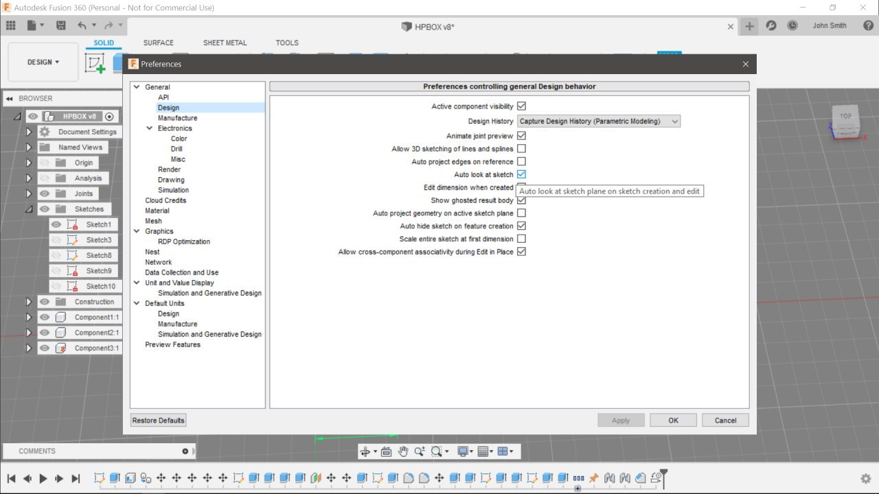Step timeline back one feature

point(27,478)
